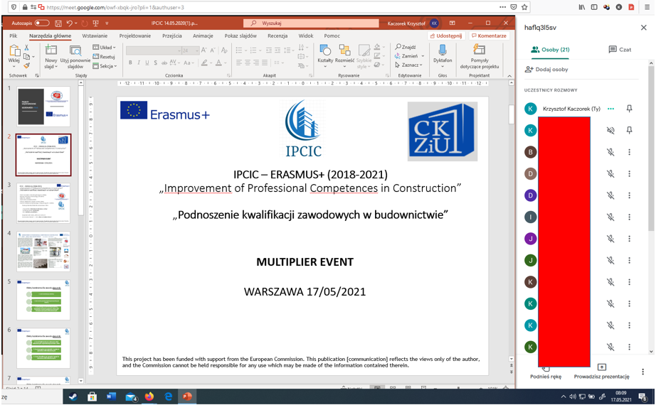Open the Komentarze pane

pyautogui.click(x=489, y=36)
